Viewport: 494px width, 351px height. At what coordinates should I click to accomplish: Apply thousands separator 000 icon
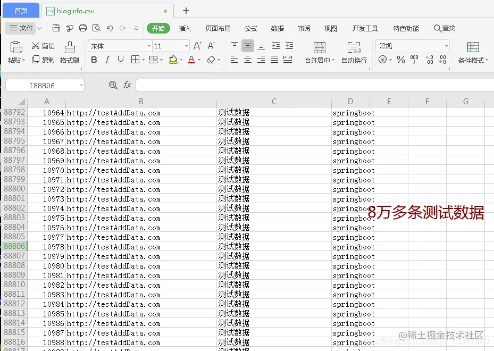414,60
